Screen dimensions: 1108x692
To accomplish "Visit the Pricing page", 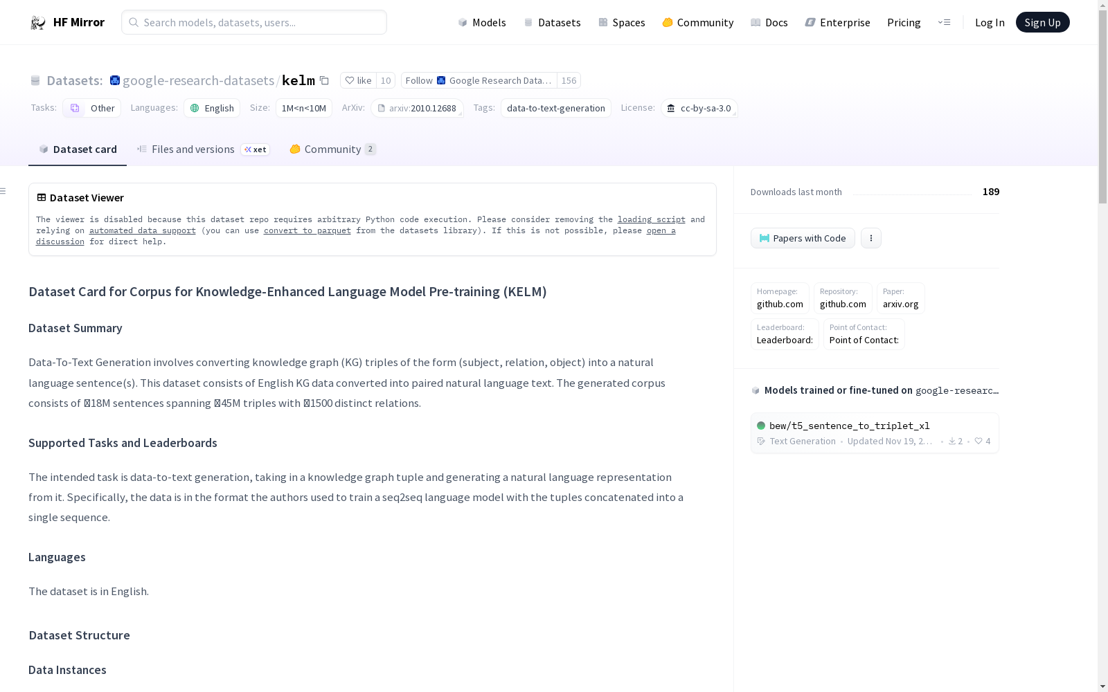I will 904,22.
